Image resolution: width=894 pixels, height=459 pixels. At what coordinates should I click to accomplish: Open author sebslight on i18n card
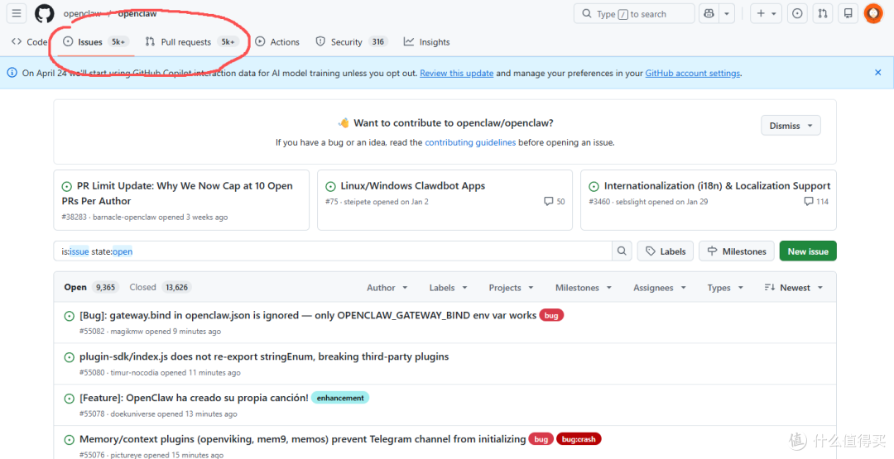click(x=631, y=202)
